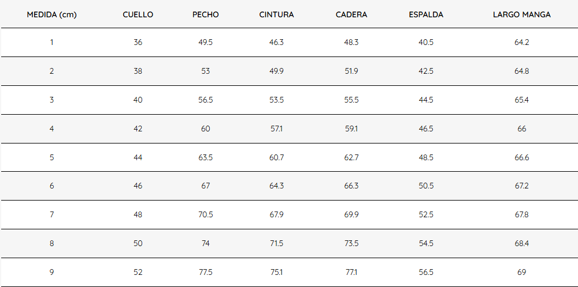Select the ESPALDA value 44.5

click(x=426, y=100)
